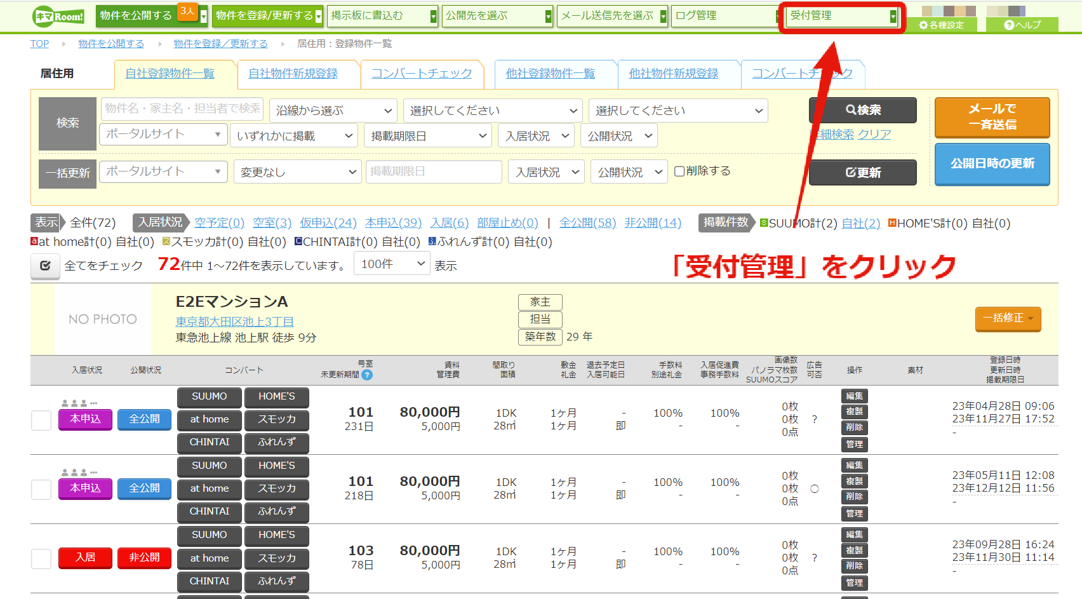Toggle 入居 status on room 103 row
Image resolution: width=1082 pixels, height=599 pixels.
pyautogui.click(x=85, y=558)
